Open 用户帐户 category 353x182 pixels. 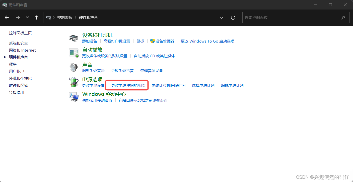tap(17, 71)
